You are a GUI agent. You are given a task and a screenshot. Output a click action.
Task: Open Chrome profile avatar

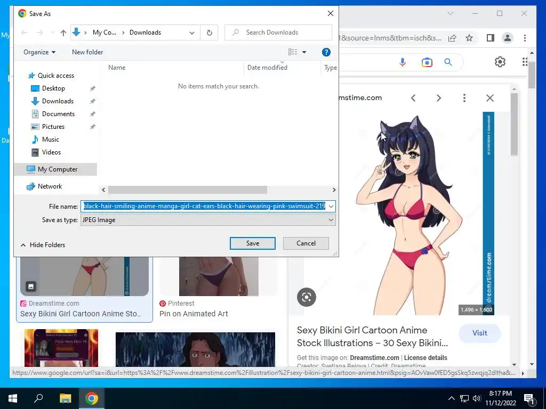[x=508, y=38]
